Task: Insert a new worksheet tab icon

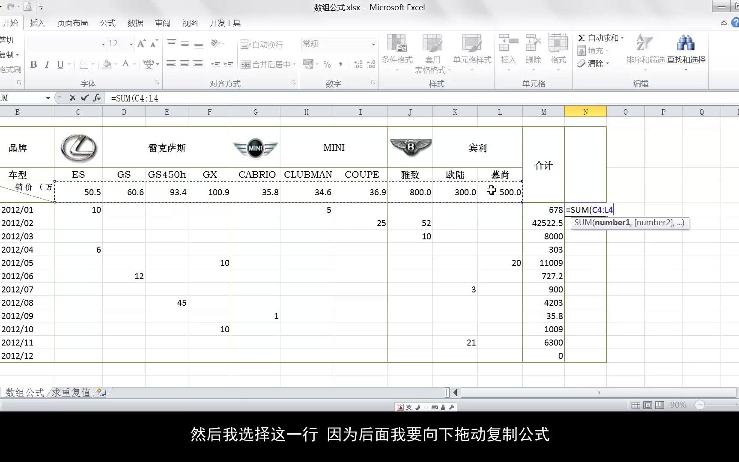Action: tap(101, 392)
